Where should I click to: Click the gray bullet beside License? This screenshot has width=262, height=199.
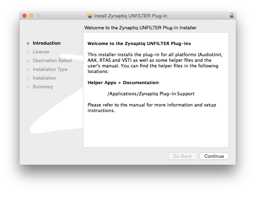(28, 52)
